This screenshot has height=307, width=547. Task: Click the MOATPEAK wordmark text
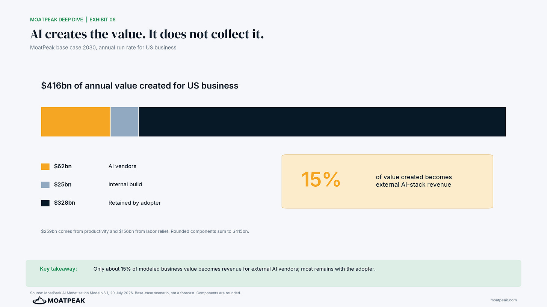click(66, 300)
